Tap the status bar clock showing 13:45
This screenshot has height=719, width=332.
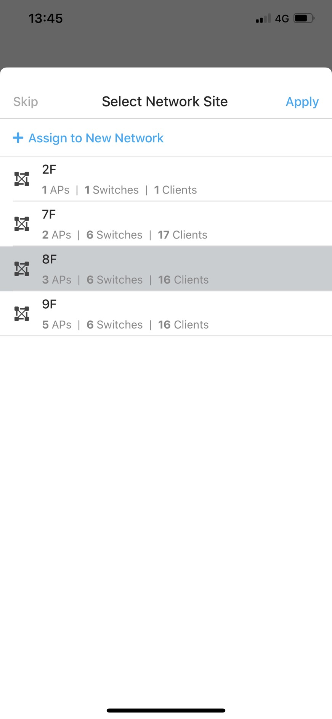click(x=46, y=18)
